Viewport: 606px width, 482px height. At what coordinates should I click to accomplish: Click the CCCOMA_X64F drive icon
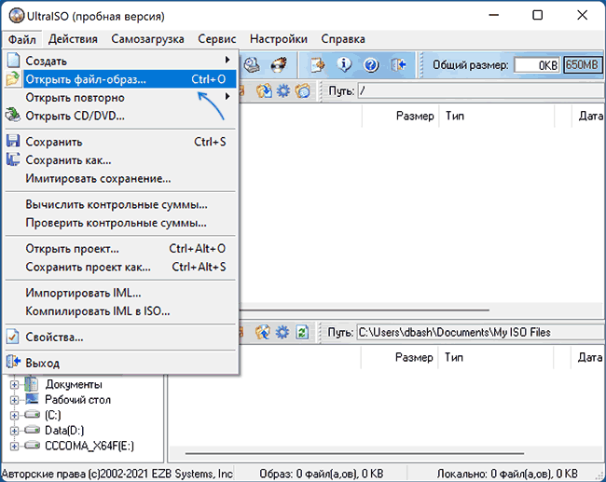(x=32, y=446)
